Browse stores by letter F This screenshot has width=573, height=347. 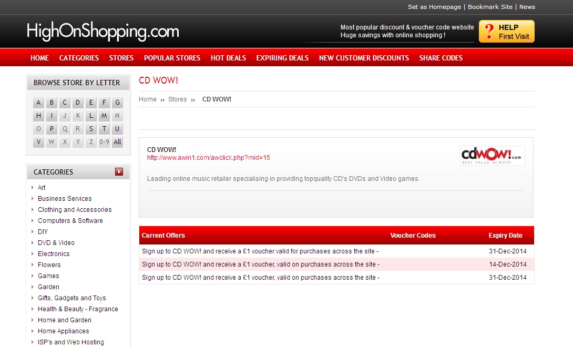[x=104, y=103]
